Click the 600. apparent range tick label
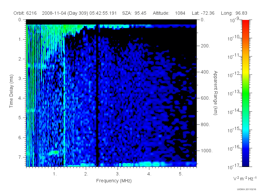262x196 pixels. 205,98
